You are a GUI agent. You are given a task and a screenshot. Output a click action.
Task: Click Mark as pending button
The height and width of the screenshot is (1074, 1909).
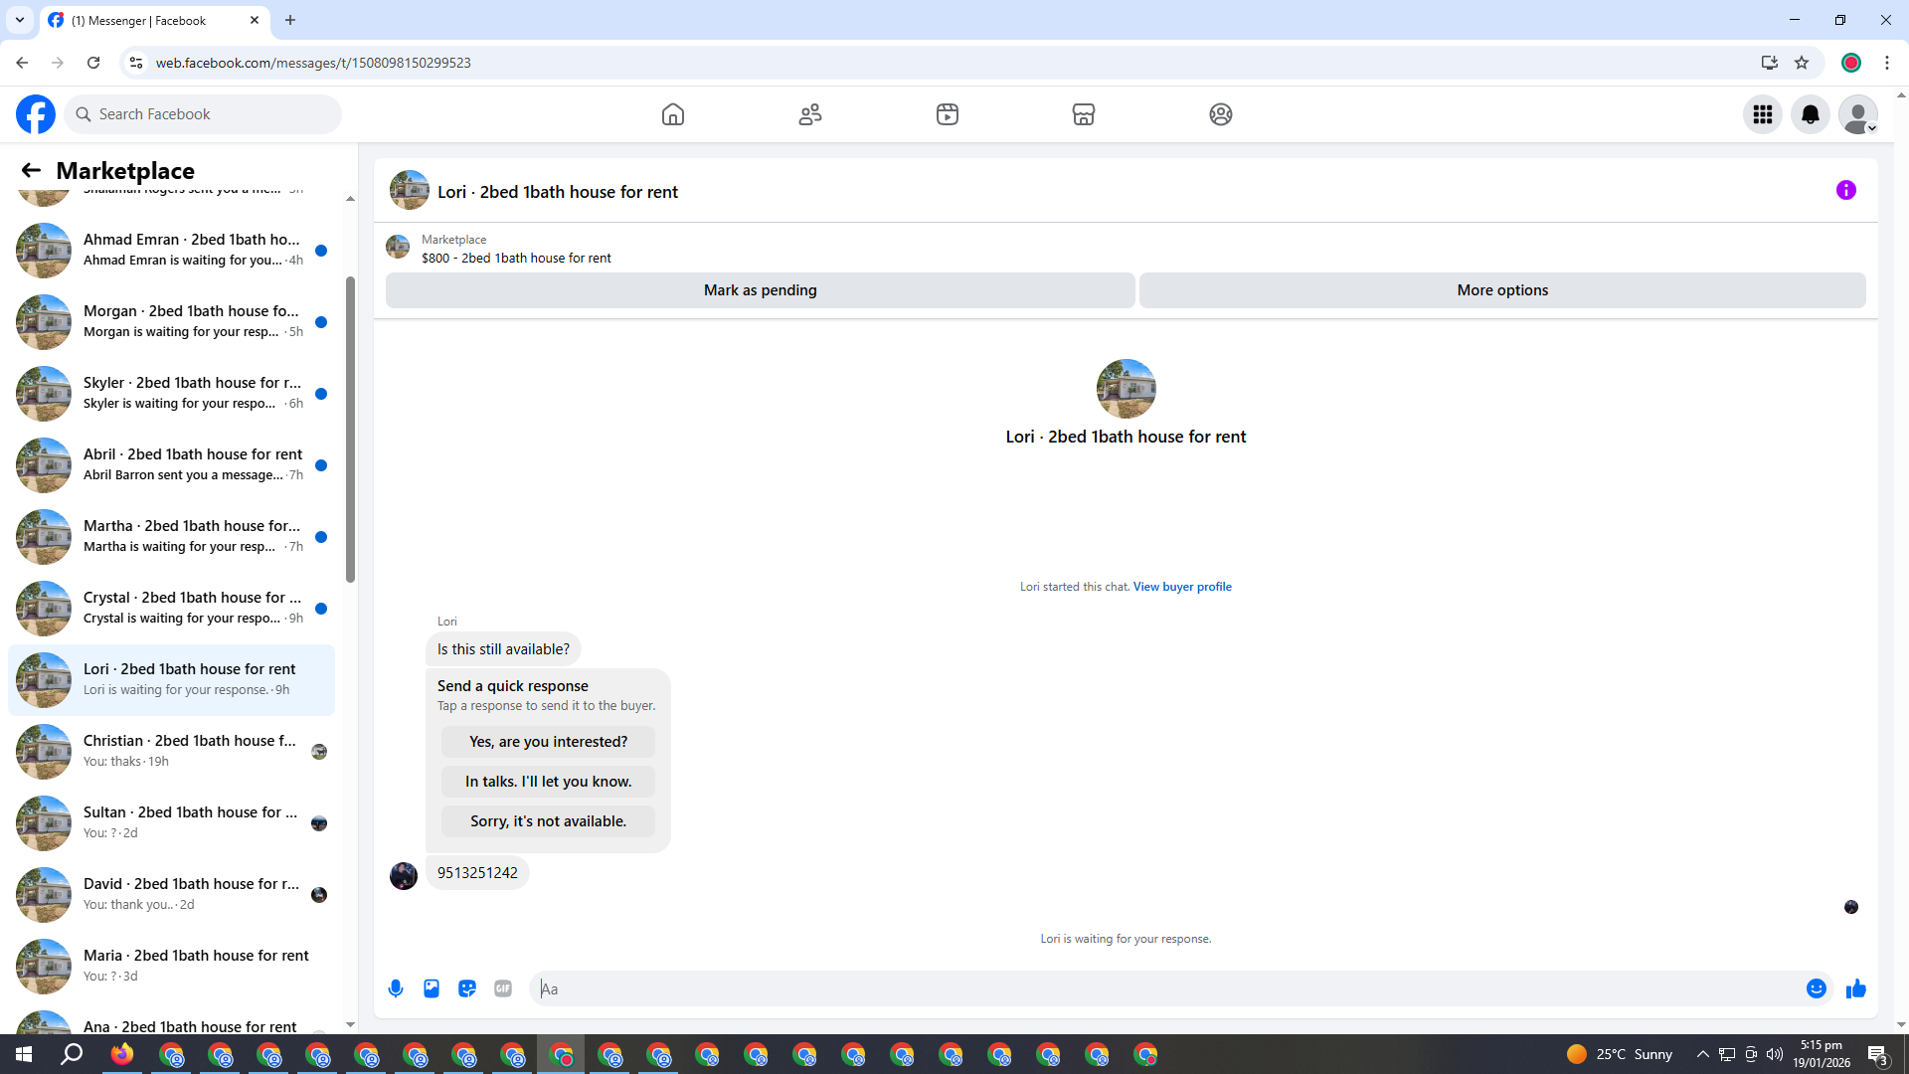pos(760,290)
